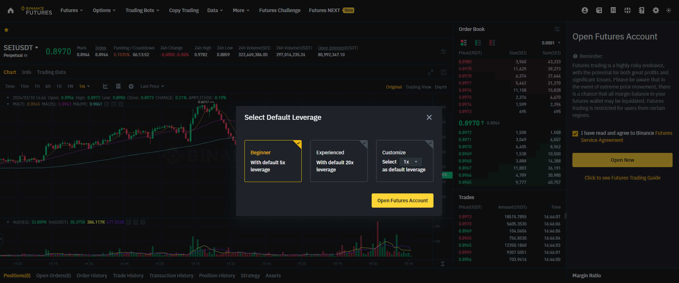This screenshot has width=679, height=283.
Task: Select the 15m time interval
Action: pos(25,86)
